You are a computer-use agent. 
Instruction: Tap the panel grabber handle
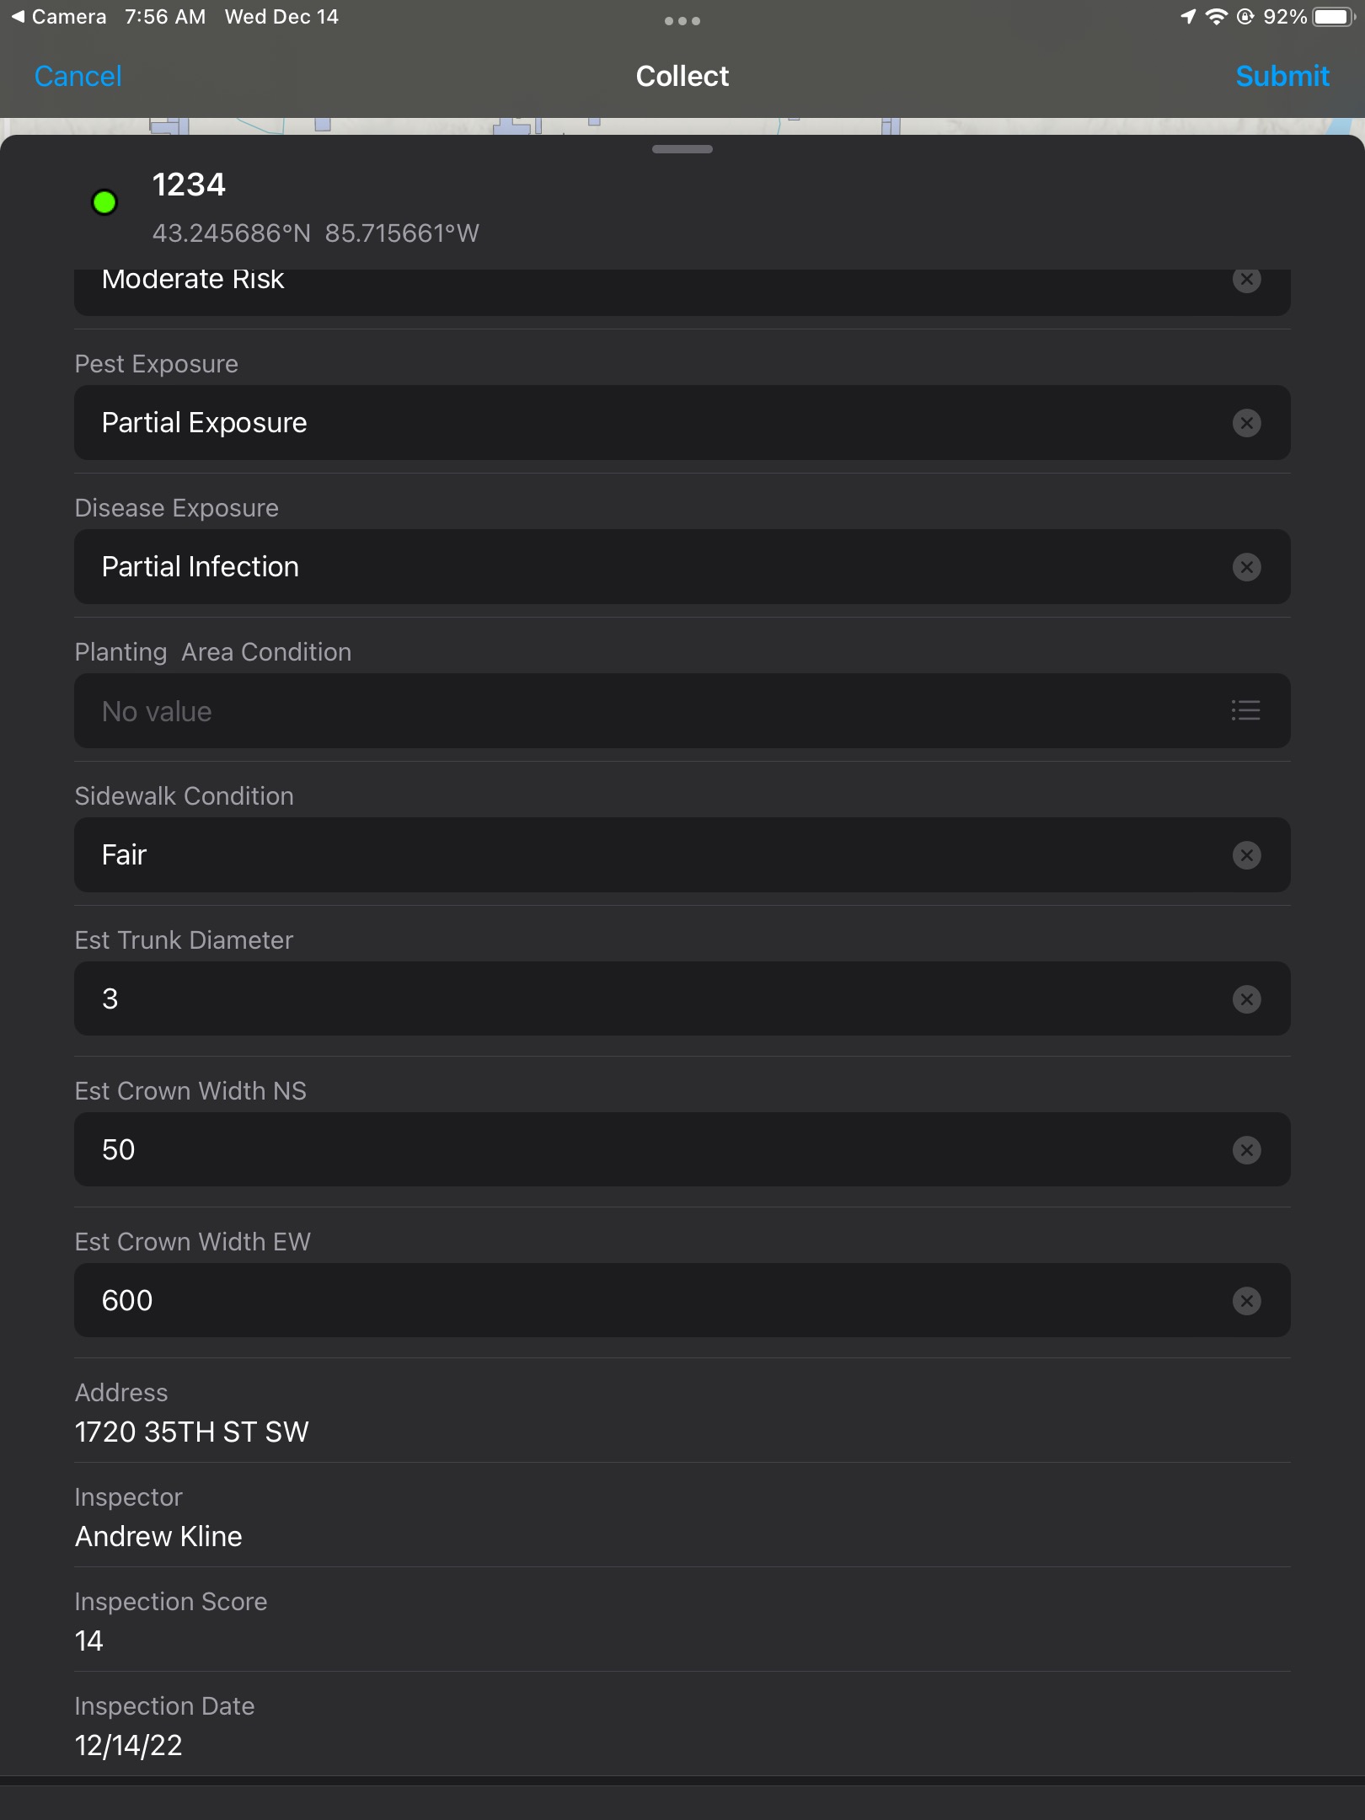click(x=682, y=149)
